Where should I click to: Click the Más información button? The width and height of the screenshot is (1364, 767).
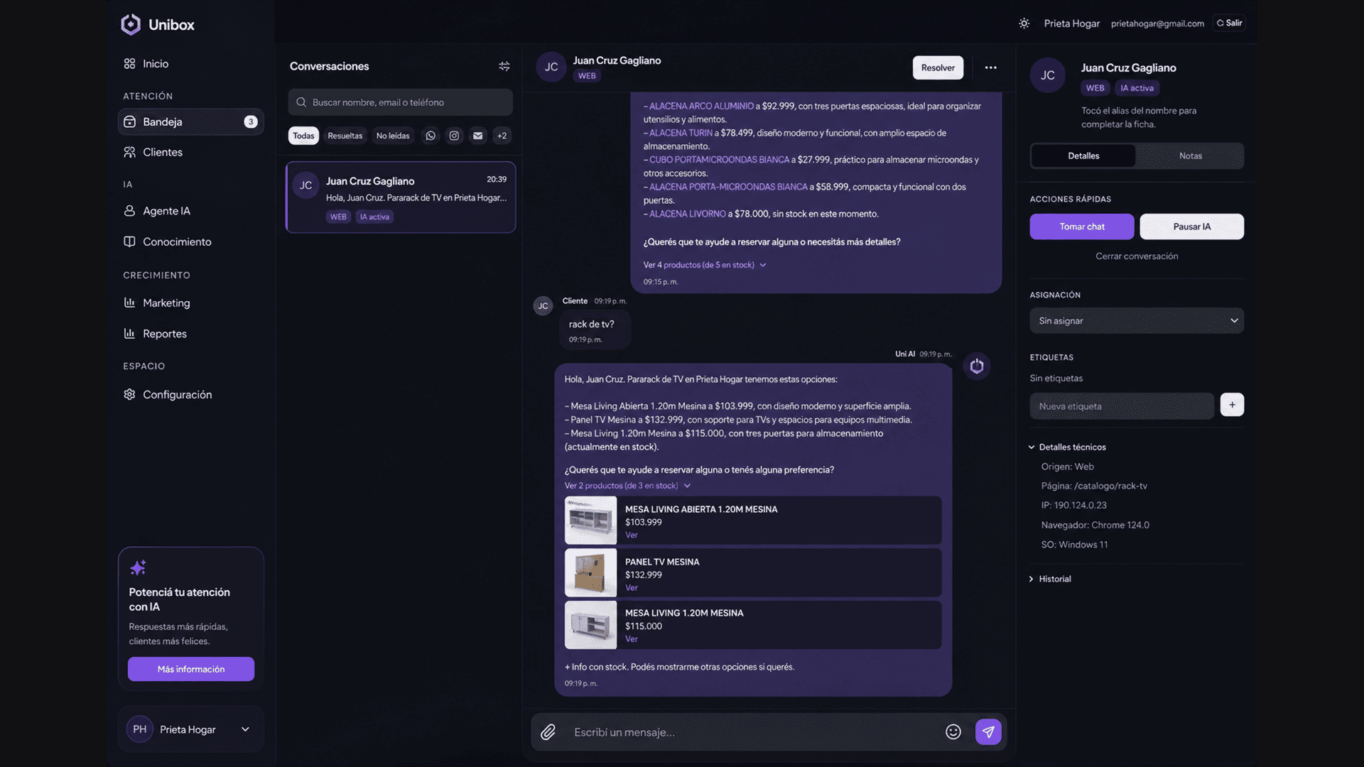click(190, 669)
